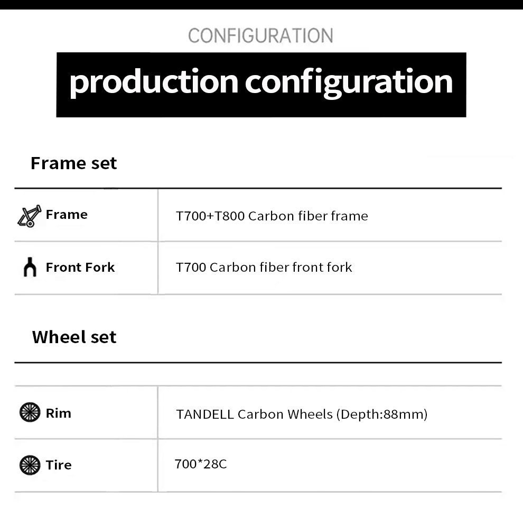Click the Tire wheel icon
Image resolution: width=523 pixels, height=516 pixels.
(x=30, y=465)
